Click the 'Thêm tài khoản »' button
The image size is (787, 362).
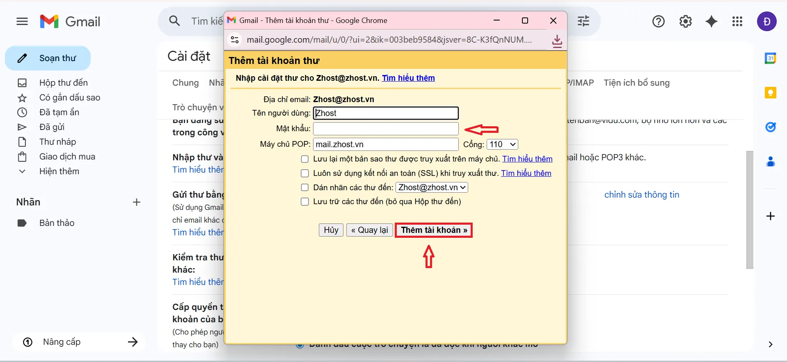click(x=434, y=230)
